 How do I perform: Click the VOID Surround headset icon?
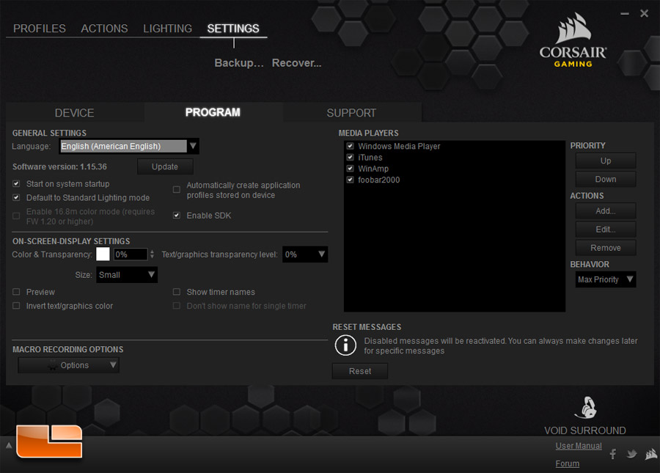[586, 407]
